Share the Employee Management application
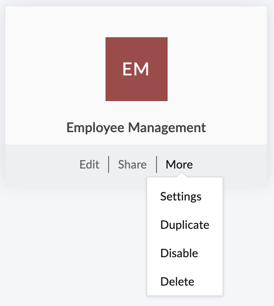This screenshot has width=274, height=306. tap(132, 165)
